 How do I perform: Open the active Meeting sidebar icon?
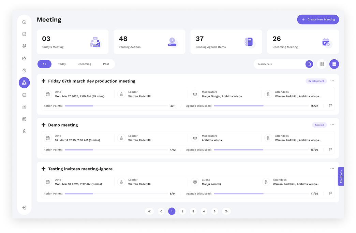click(x=24, y=83)
